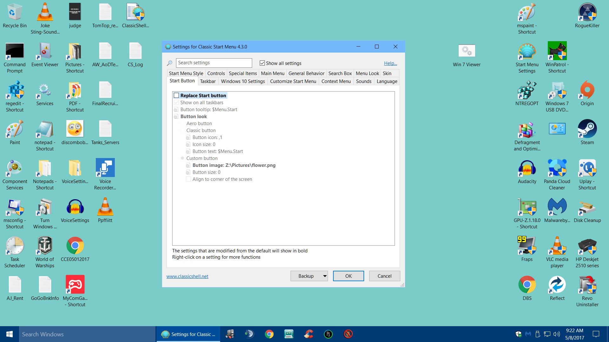Uncheck Show all settings
Image resolution: width=609 pixels, height=342 pixels.
click(x=262, y=63)
